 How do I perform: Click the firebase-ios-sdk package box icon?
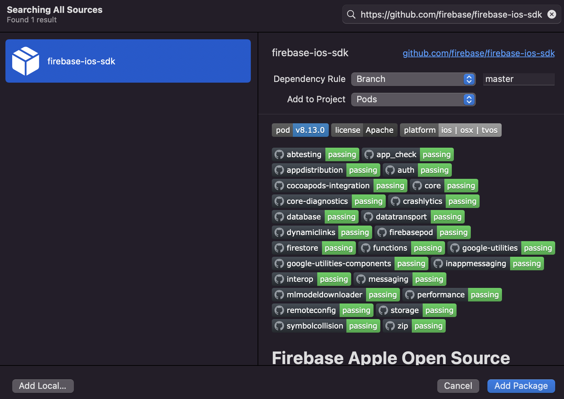(x=25, y=61)
